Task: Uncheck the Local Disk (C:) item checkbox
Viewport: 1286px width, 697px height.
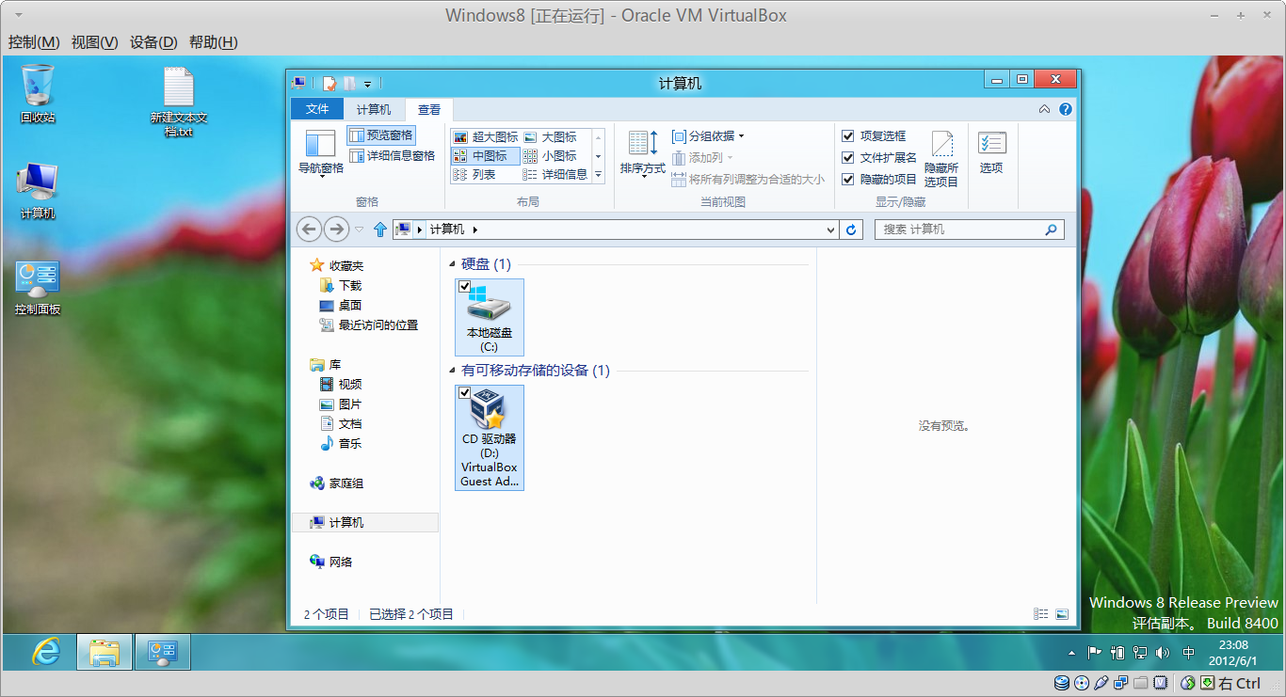Action: click(x=464, y=286)
